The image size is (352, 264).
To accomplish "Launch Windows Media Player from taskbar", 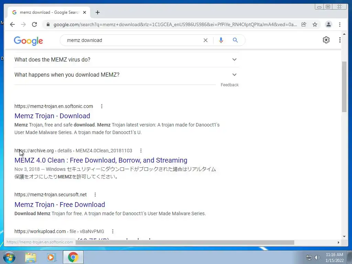I will coord(52,257).
